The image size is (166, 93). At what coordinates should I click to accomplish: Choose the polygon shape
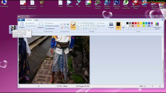[91, 23]
